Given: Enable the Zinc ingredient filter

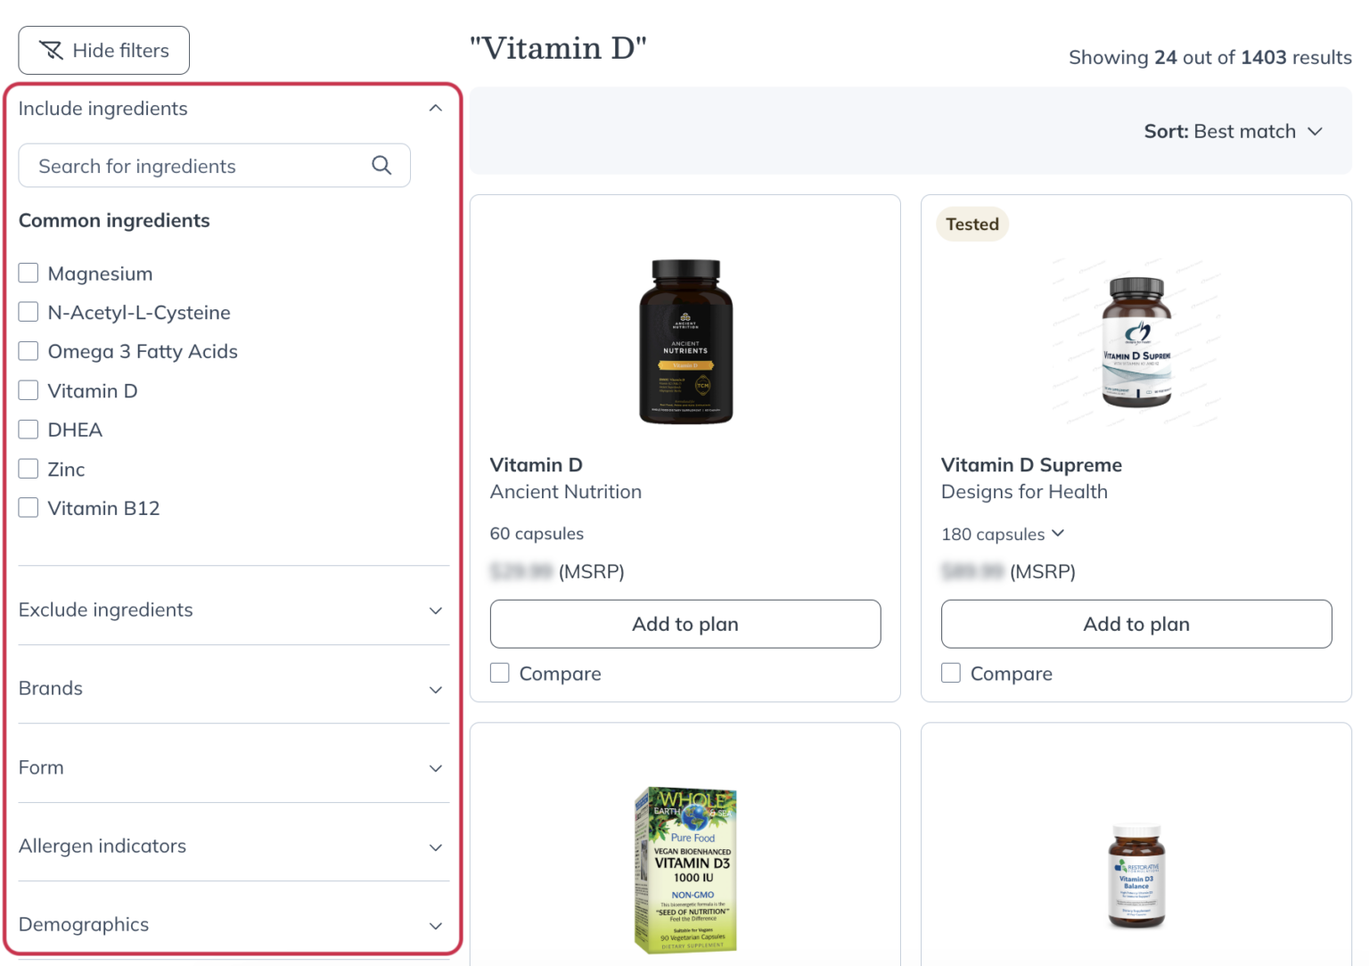Looking at the screenshot, I should 29,469.
